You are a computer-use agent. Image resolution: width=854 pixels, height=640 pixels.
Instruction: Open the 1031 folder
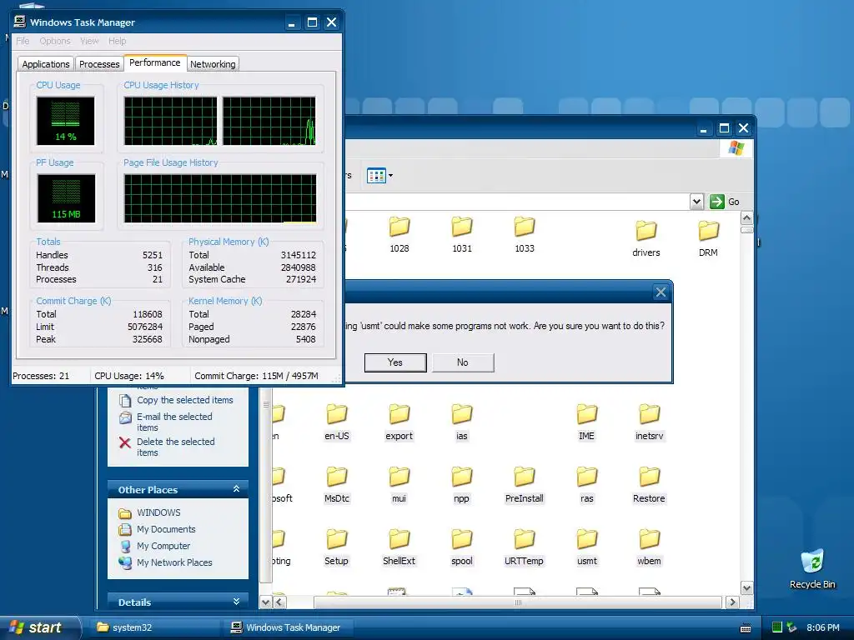point(462,234)
